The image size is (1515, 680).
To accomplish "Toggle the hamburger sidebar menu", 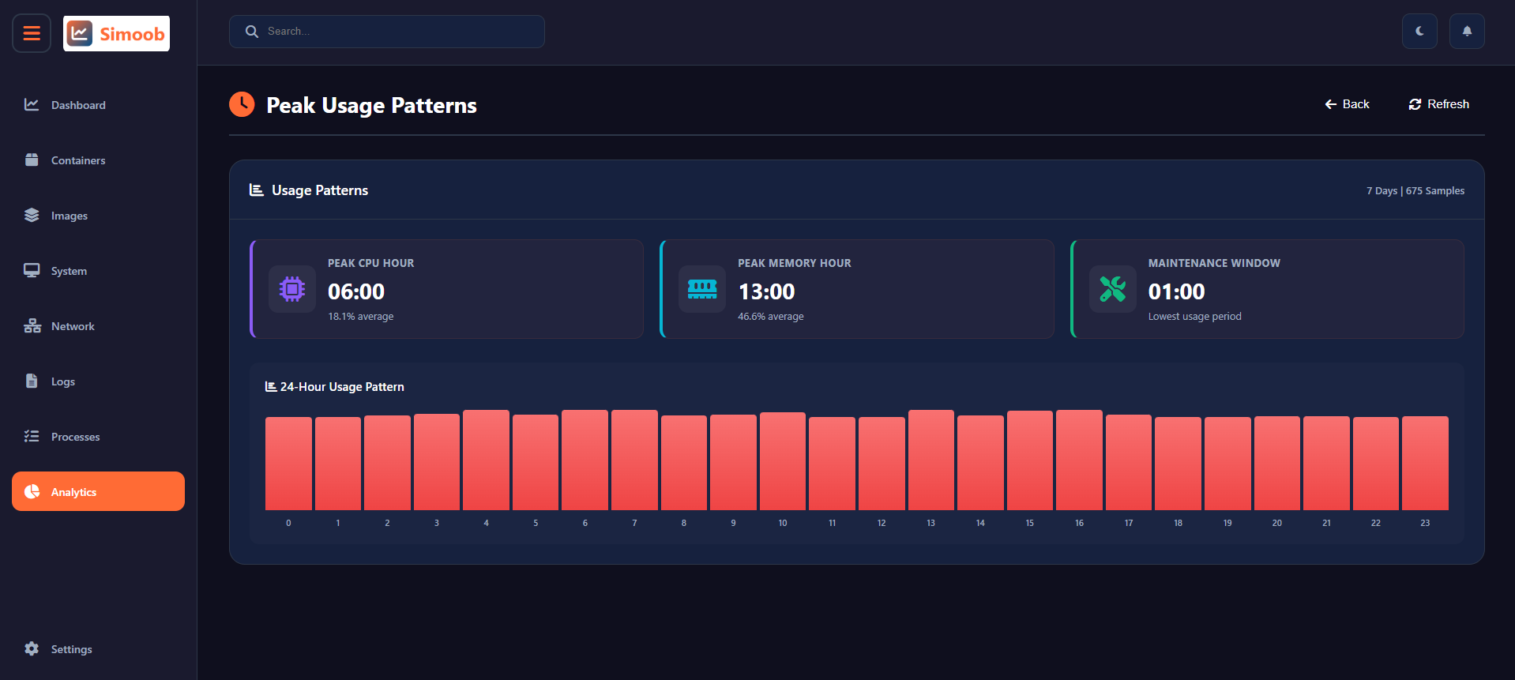I will coord(32,33).
